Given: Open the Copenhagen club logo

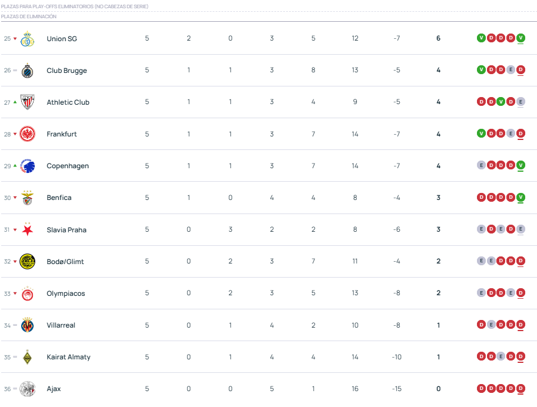Looking at the screenshot, I should pyautogui.click(x=27, y=166).
